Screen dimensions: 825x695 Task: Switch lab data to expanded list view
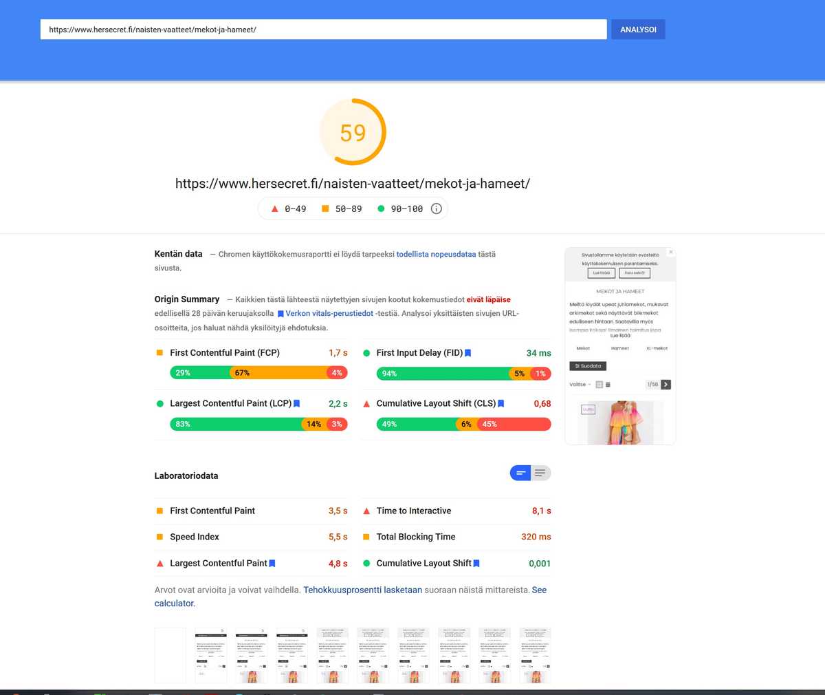pos(540,473)
